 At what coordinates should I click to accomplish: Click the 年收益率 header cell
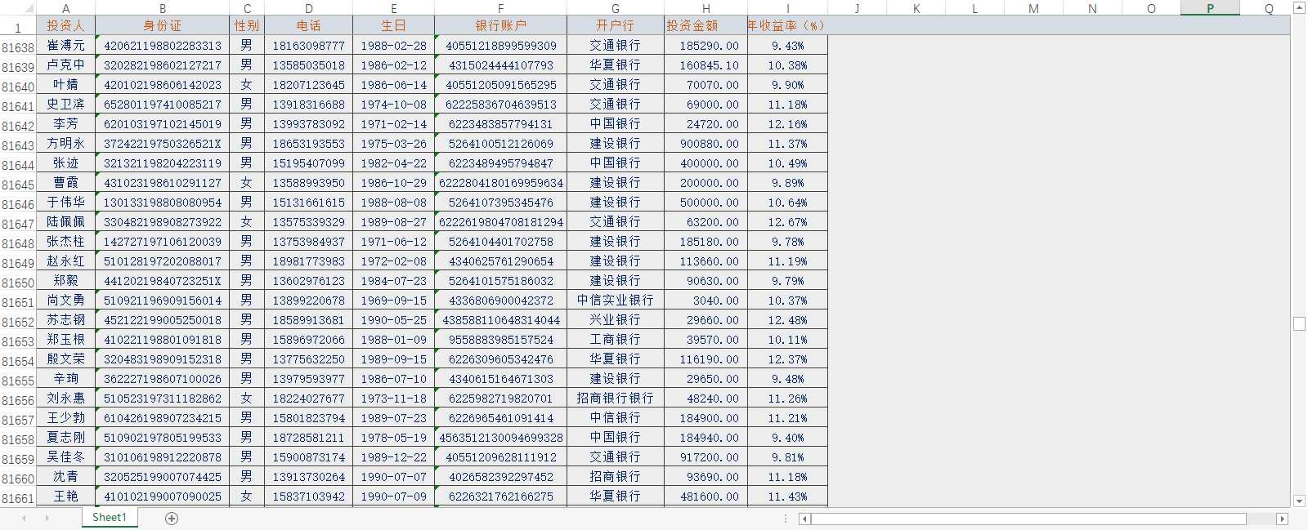(x=787, y=26)
